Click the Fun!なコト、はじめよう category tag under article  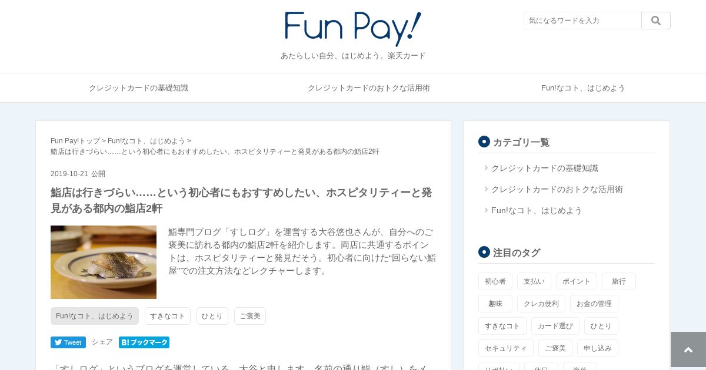95,316
